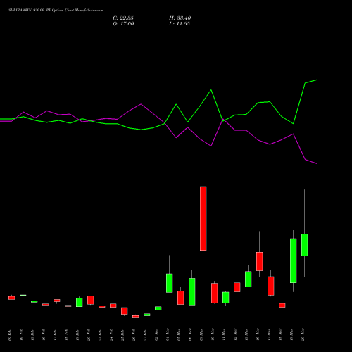Click the 09 Feb date label
352x352 pixels.
(10, 335)
